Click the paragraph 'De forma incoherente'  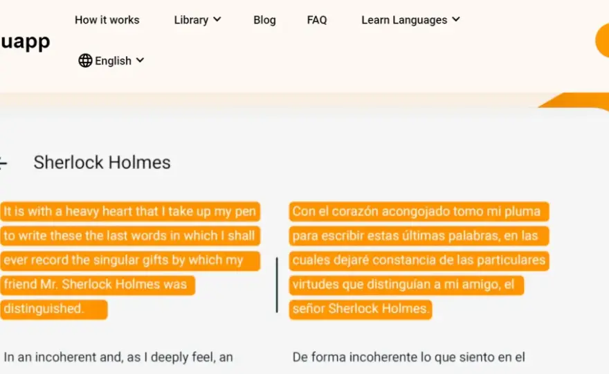click(x=408, y=357)
